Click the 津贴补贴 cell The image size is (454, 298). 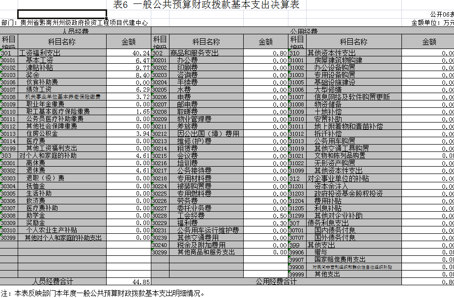pyautogui.click(x=62, y=68)
